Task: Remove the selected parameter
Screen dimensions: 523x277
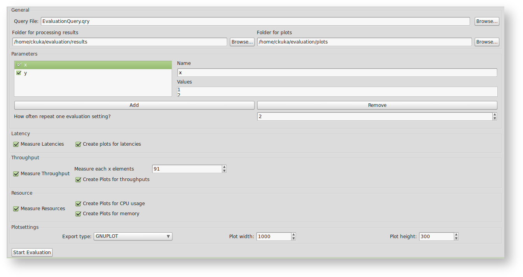Action: tap(377, 105)
